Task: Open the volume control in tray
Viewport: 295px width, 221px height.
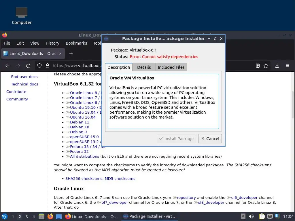Action: pos(251,216)
